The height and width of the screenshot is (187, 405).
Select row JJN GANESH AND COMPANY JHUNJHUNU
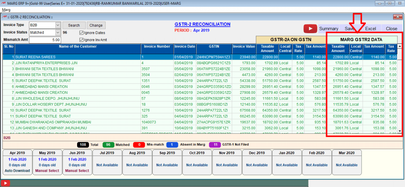pos(200,128)
